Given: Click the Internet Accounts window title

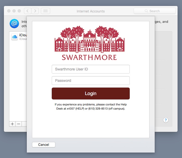Looking at the screenshot, I should 91,11.
